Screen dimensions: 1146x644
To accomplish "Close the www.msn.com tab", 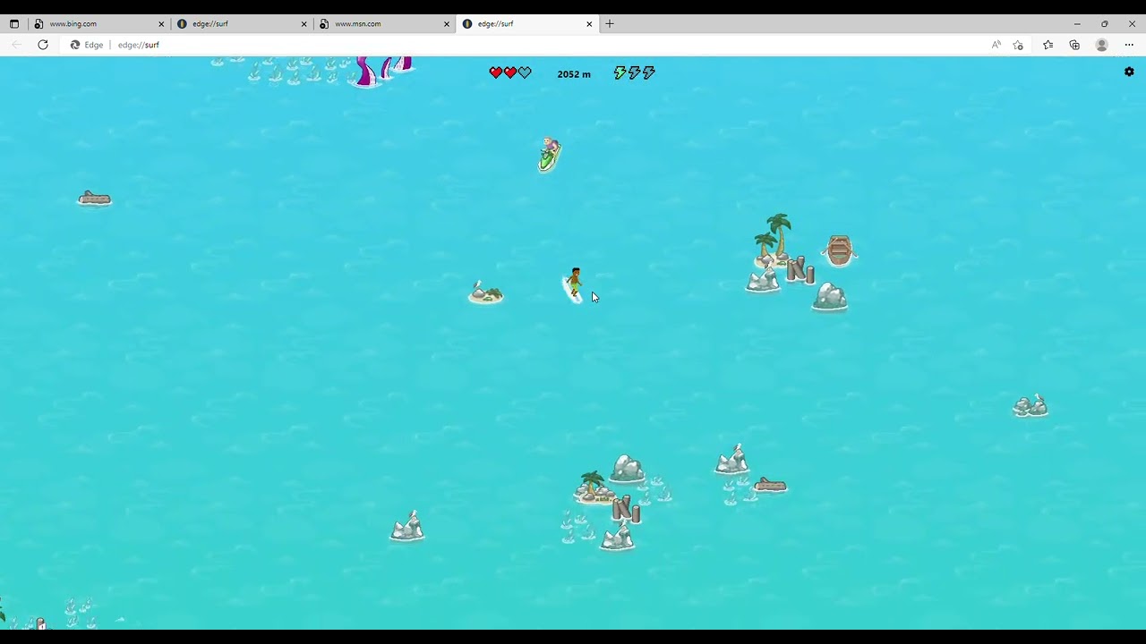I will (447, 24).
